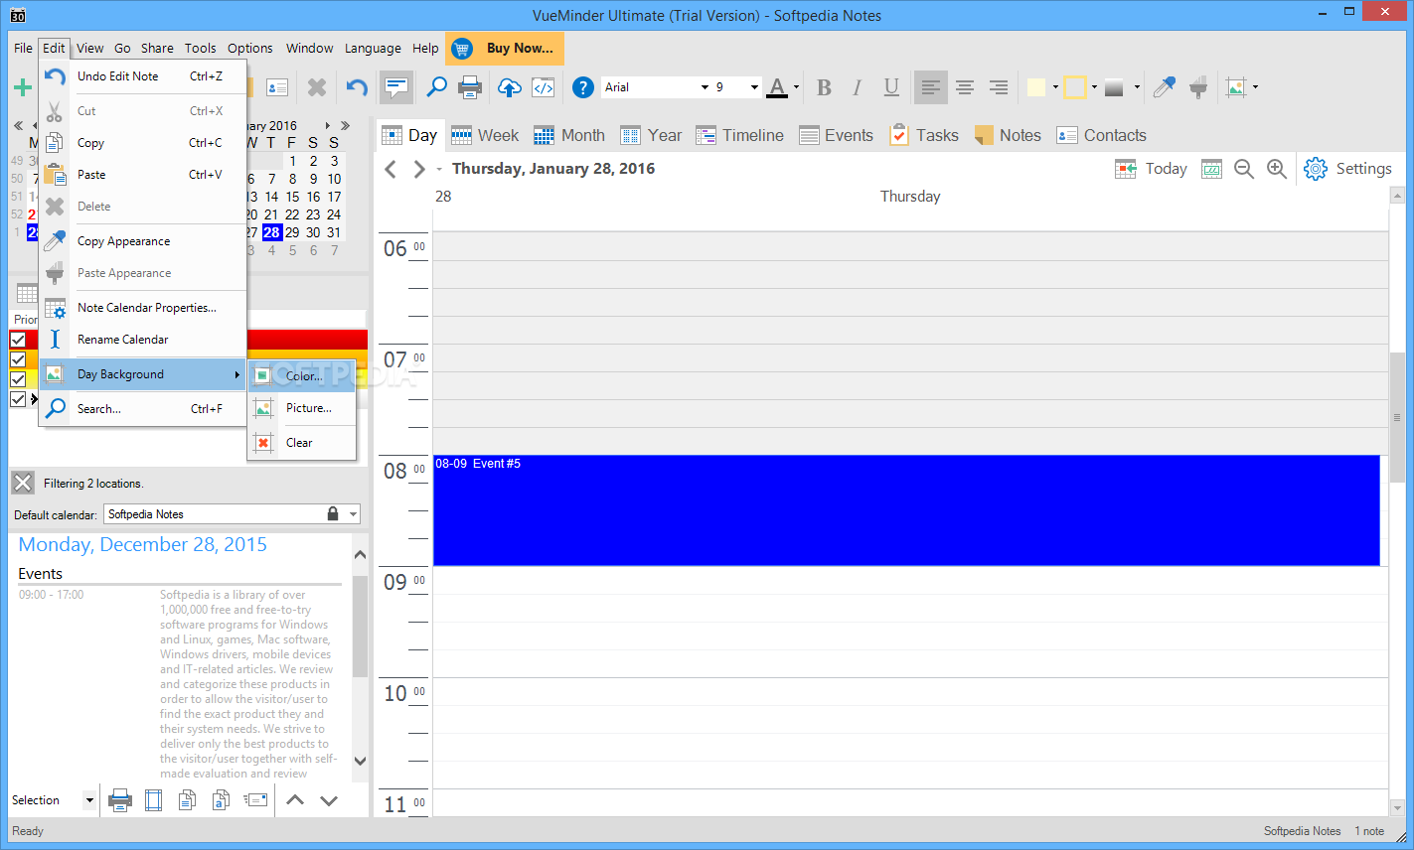Toggle the note speech-bubble toolbar icon
This screenshot has height=850, width=1414.
[396, 87]
